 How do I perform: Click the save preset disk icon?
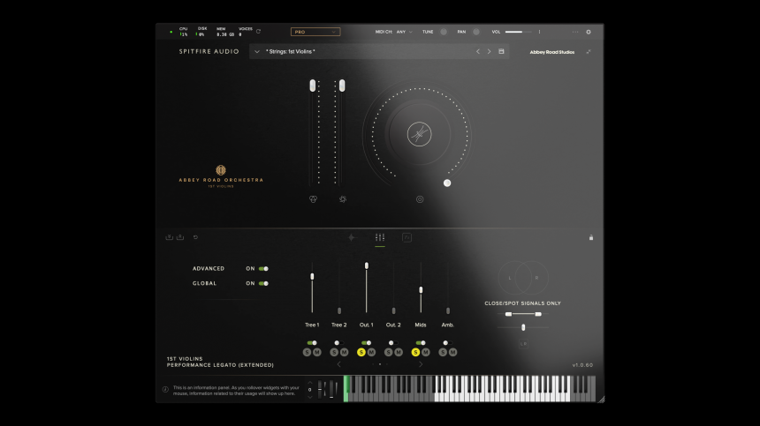[501, 51]
